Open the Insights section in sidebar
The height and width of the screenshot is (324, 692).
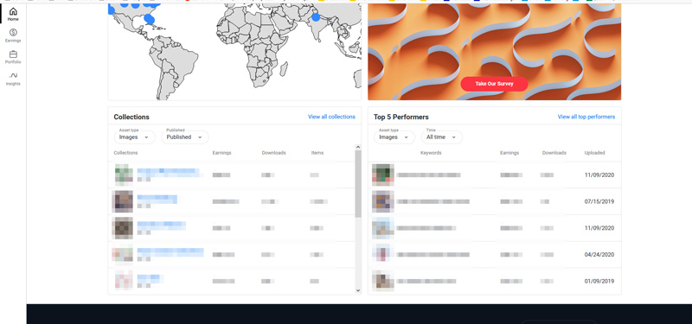coord(13,79)
